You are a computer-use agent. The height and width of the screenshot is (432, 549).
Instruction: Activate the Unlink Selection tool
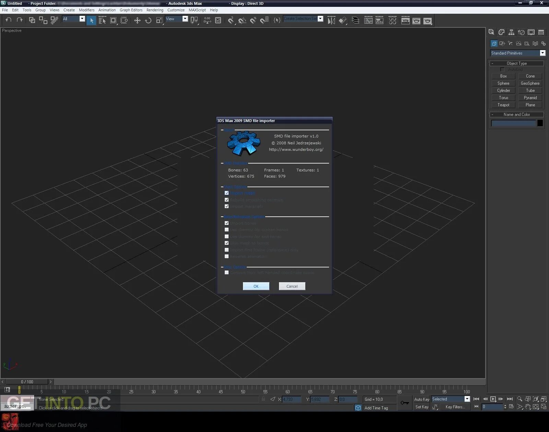(x=43, y=20)
